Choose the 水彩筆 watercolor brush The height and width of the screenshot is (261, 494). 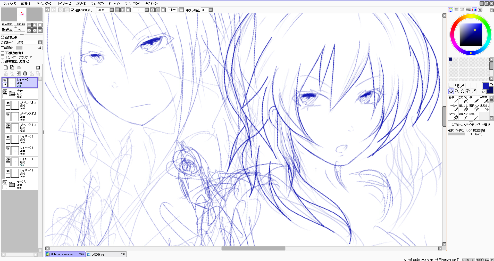pos(484,100)
